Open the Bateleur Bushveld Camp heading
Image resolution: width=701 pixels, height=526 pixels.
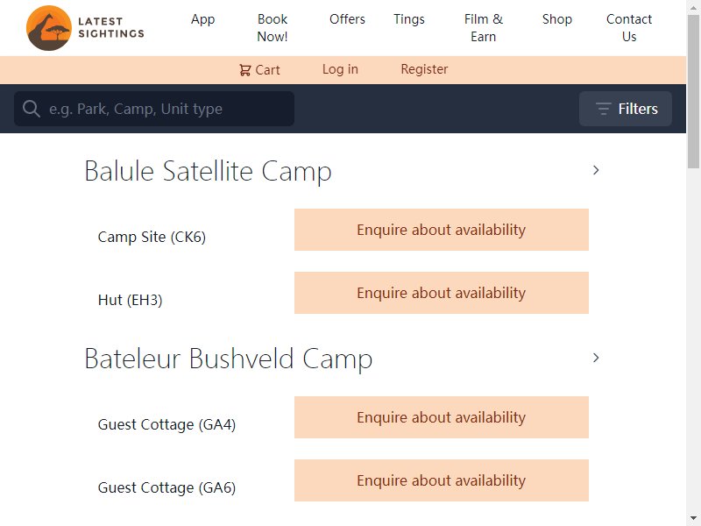click(x=229, y=359)
